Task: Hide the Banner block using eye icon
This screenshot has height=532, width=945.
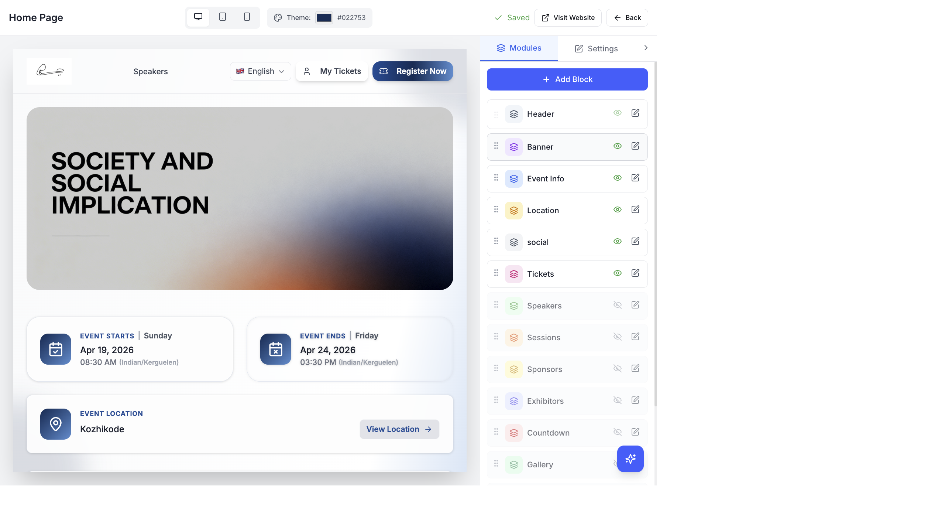Action: [617, 146]
